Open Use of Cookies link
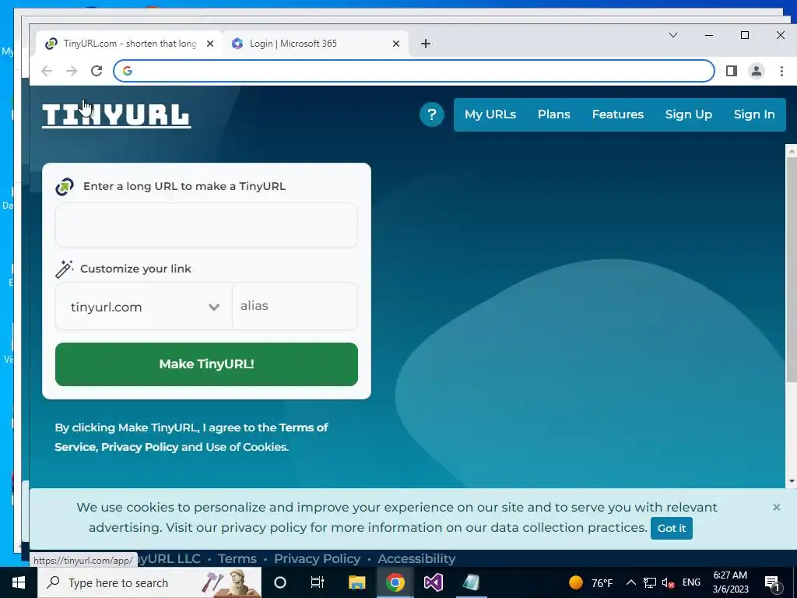Viewport: 797px width, 598px height. [247, 447]
